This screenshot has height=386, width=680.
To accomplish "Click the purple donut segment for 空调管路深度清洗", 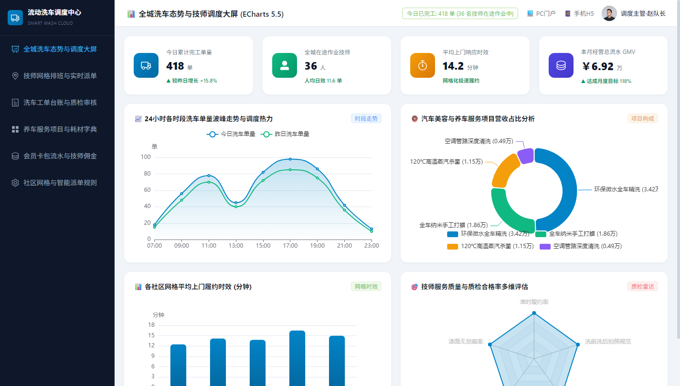I will point(525,156).
